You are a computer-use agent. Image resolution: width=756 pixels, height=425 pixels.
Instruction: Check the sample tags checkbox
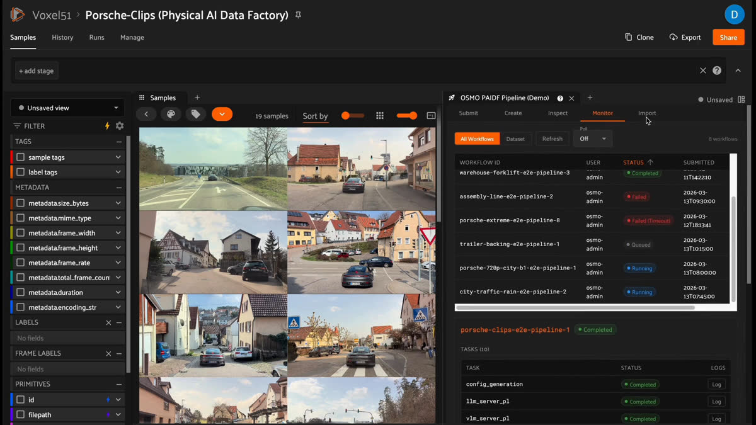point(21,157)
